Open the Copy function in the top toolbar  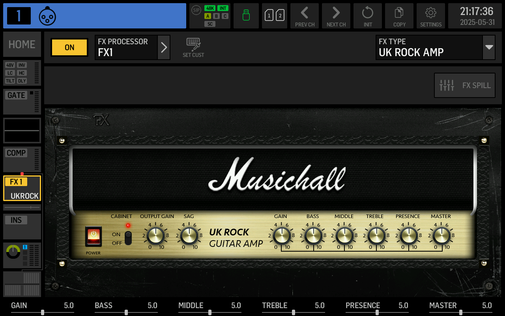(x=399, y=16)
